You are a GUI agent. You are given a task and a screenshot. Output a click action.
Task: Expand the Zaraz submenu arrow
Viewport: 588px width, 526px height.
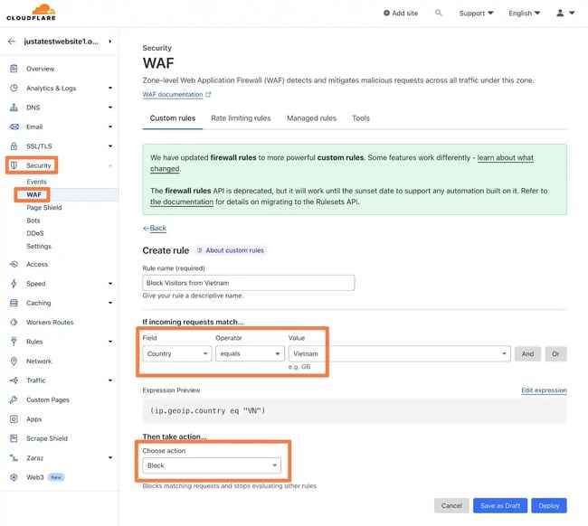[110, 458]
